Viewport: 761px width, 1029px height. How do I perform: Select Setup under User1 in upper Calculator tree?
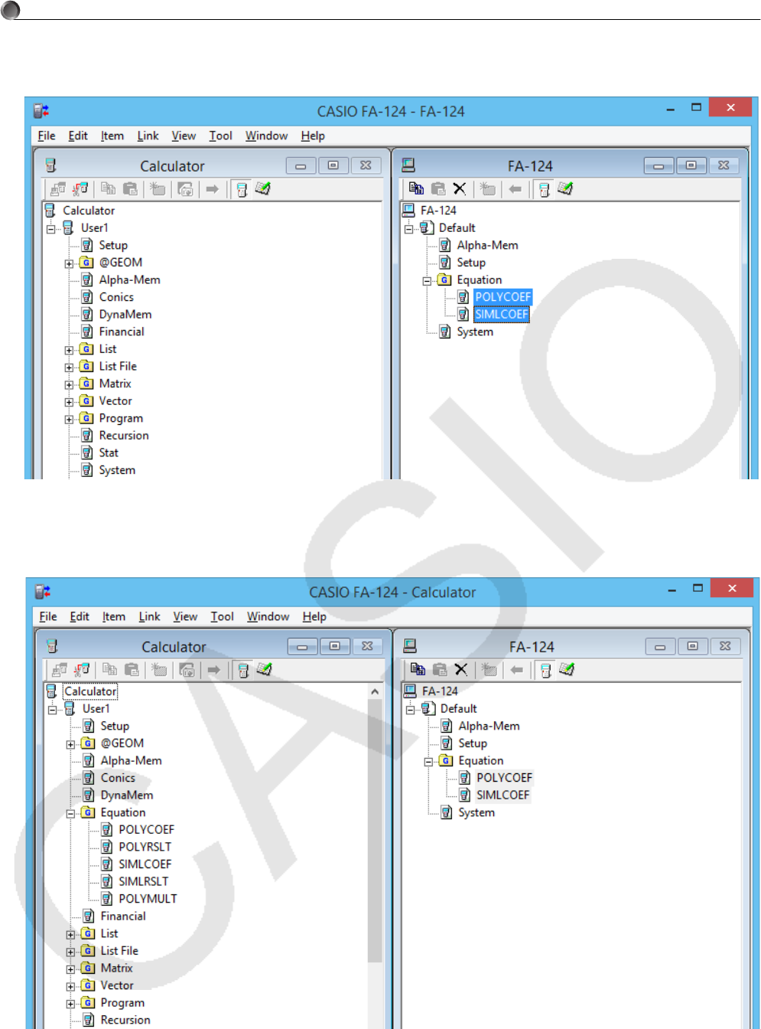(x=113, y=246)
